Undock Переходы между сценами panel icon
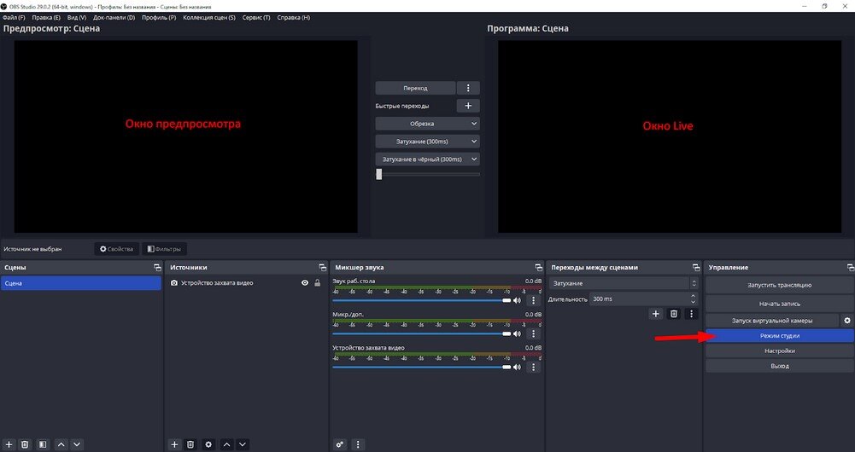855x452 pixels. click(x=696, y=268)
